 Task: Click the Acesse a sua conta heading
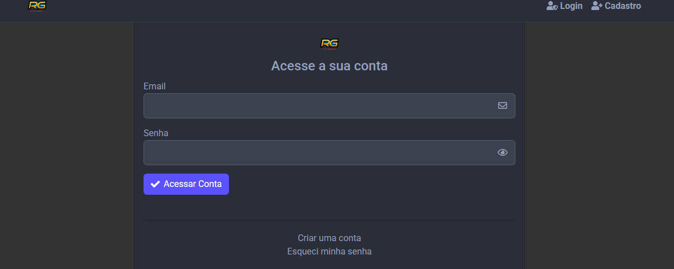(x=329, y=66)
